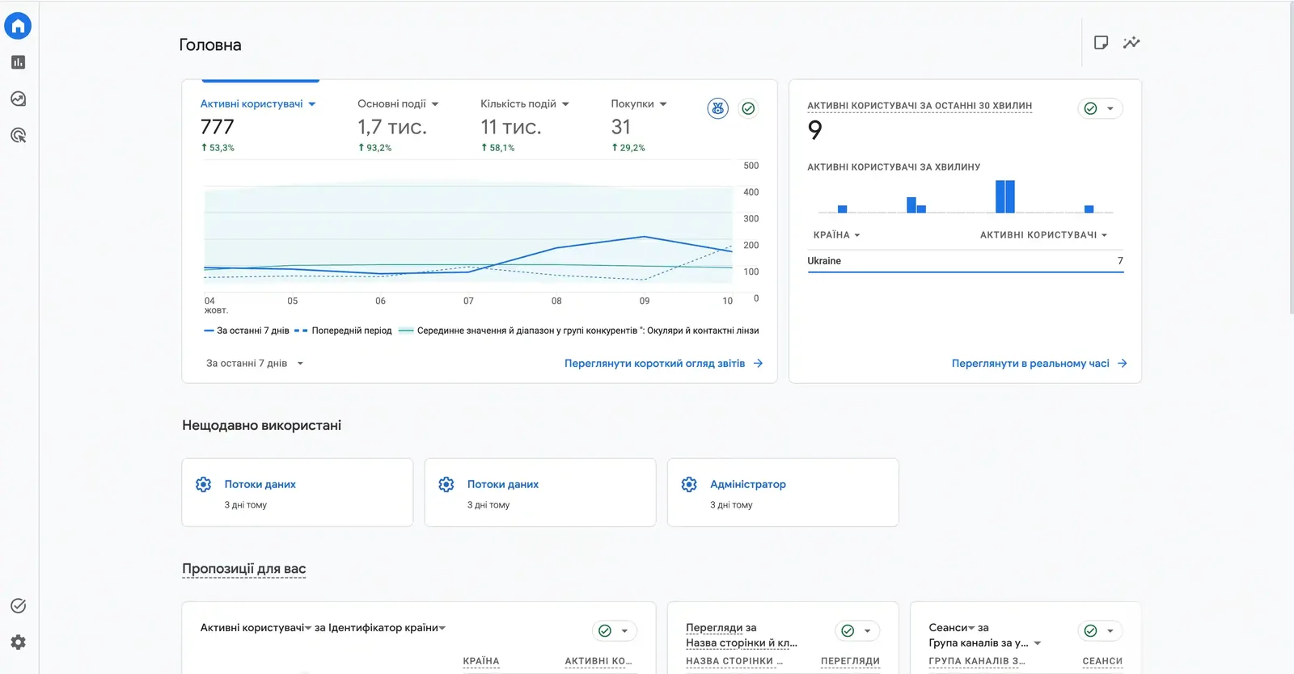Open the За останні 7 днів date range dropdown

pos(255,364)
